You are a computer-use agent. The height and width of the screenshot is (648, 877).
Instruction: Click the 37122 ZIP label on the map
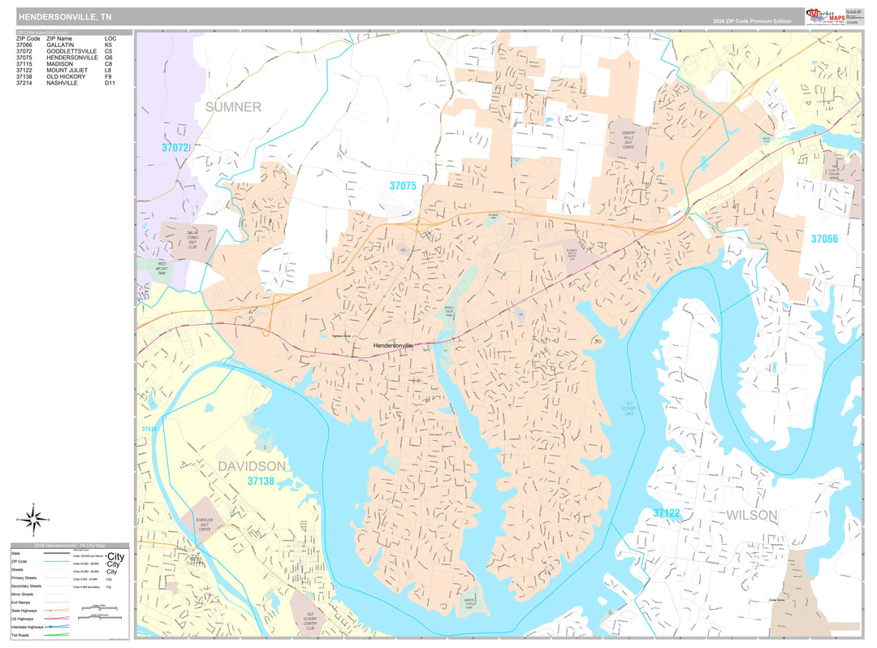[666, 513]
